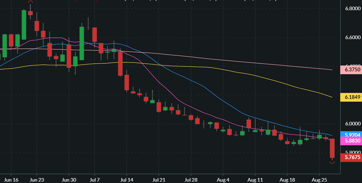362x183 pixels.
Task: Click the Jun 23 date label
Action: [37, 179]
